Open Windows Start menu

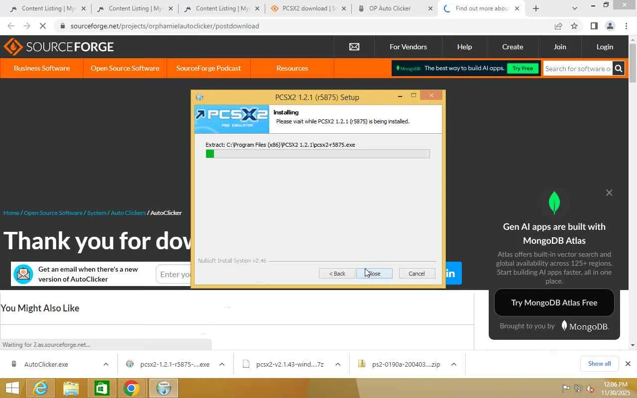(12, 388)
